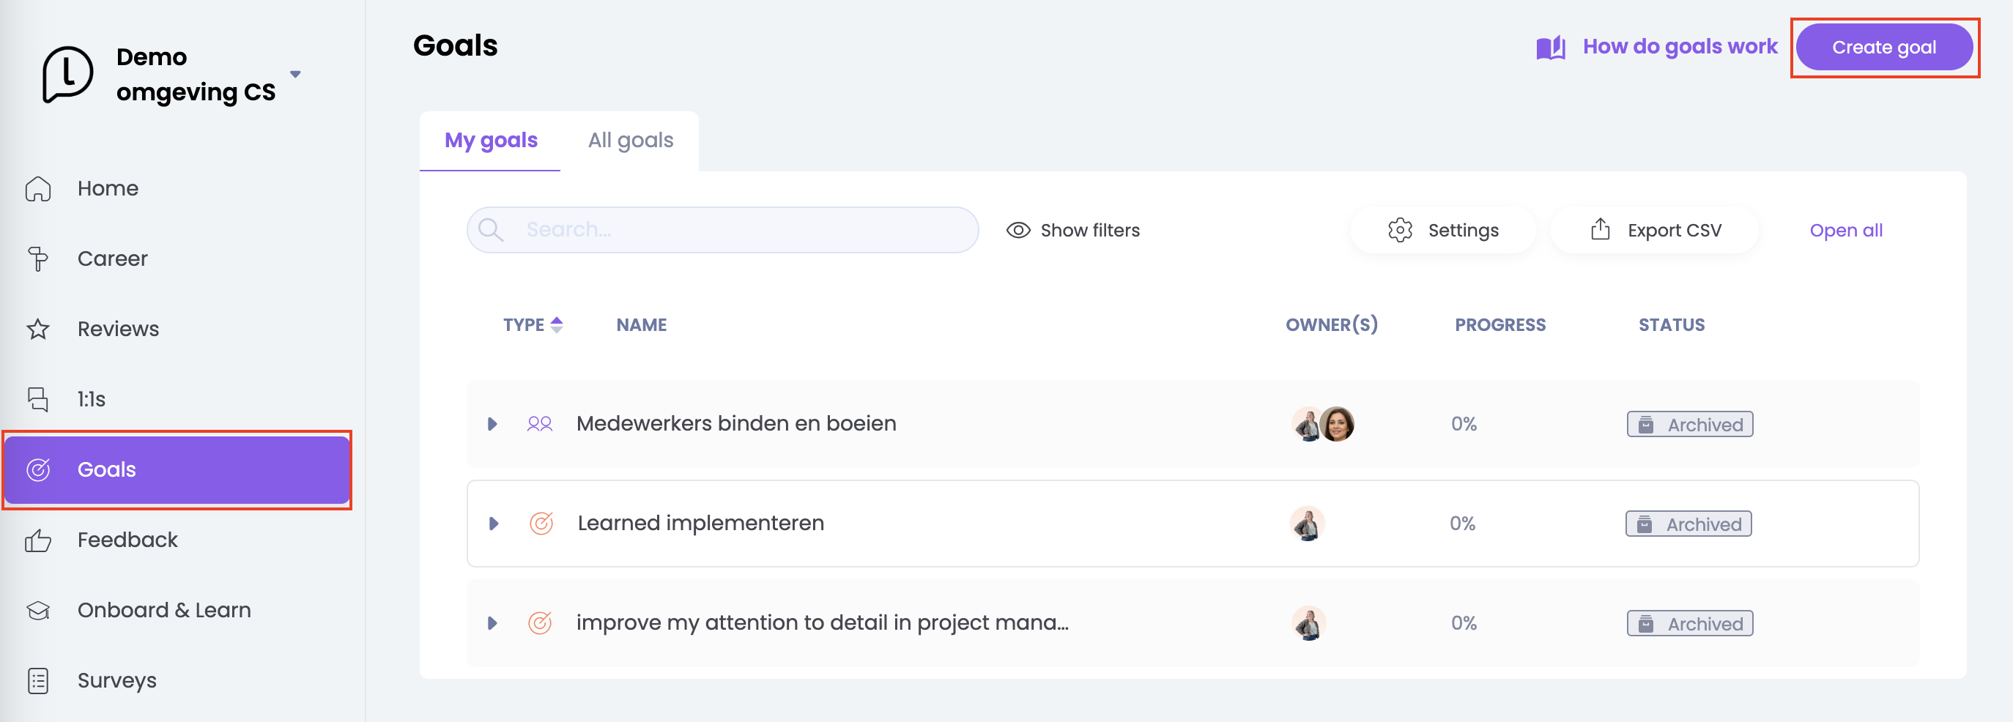Screen dimensions: 2013x722
Task: Switch to the All goals tab
Action: tap(630, 141)
